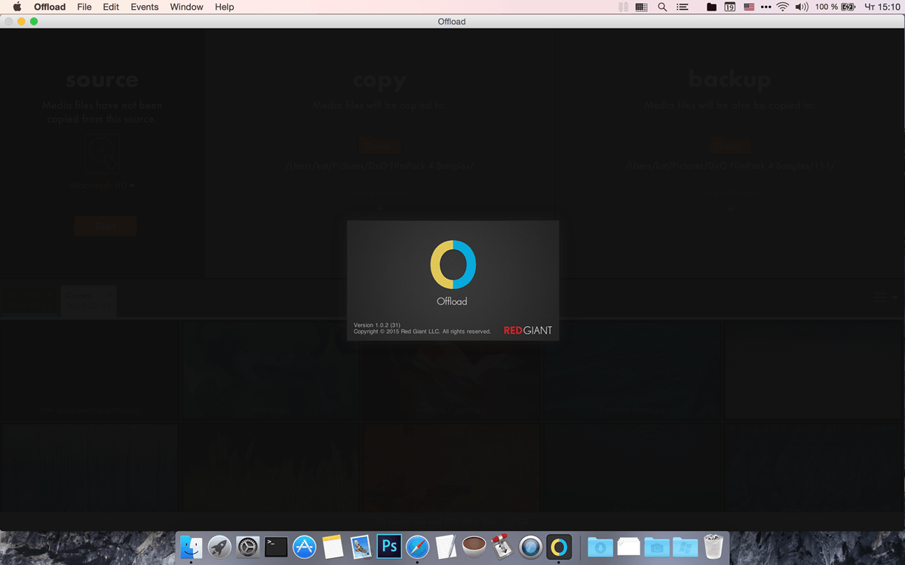Open System Preferences gear in dock
Screen dimensions: 905x565
pos(247,546)
